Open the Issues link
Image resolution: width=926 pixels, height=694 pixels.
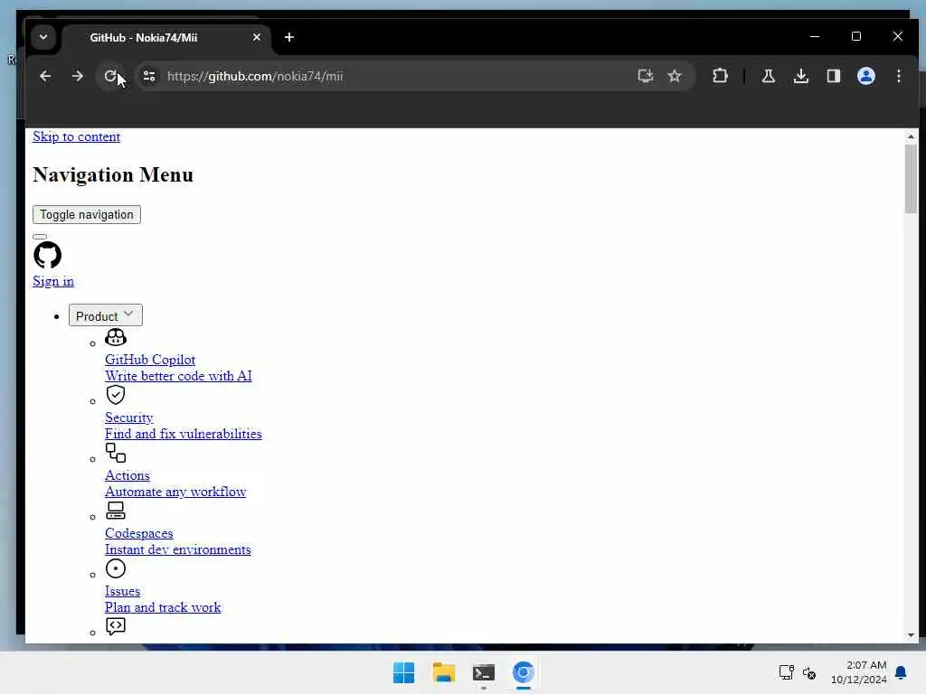click(x=122, y=591)
